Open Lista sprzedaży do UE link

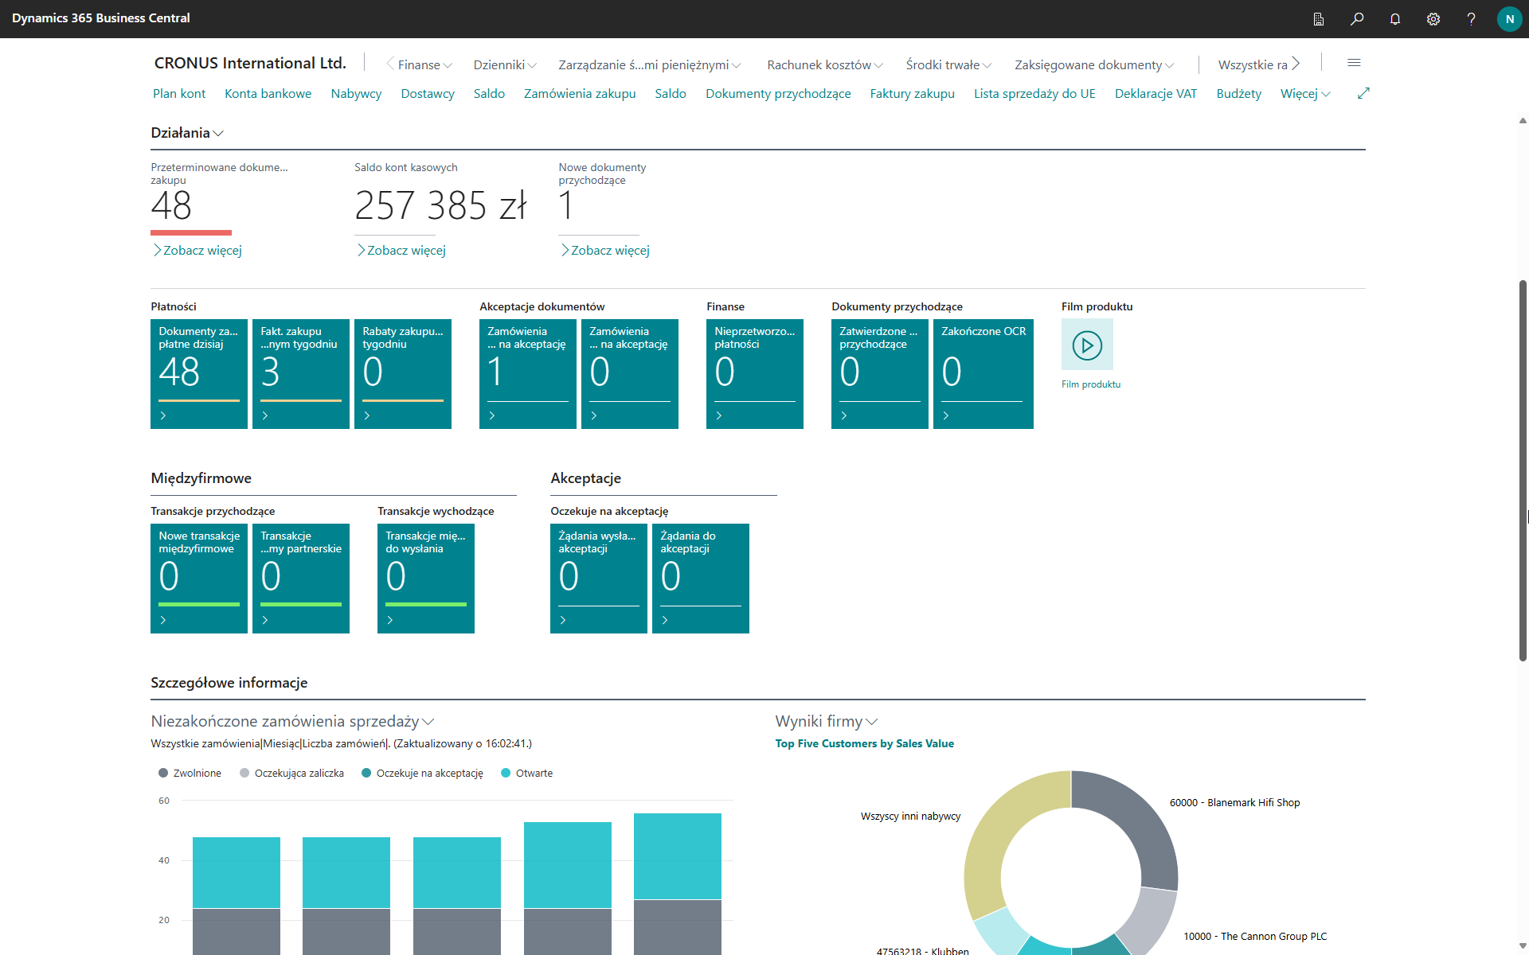click(1034, 94)
